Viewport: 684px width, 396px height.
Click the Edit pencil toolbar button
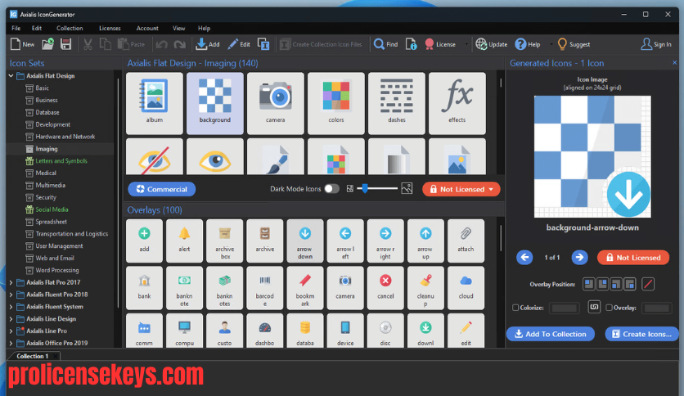pos(239,44)
